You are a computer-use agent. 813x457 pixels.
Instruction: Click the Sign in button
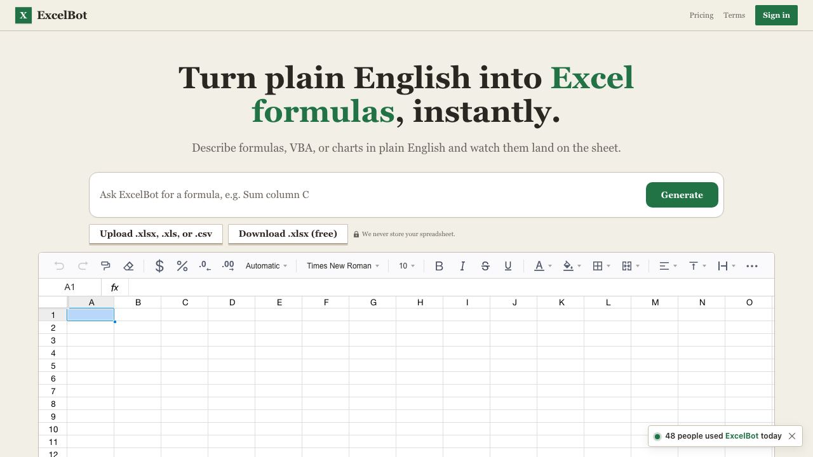tap(776, 15)
